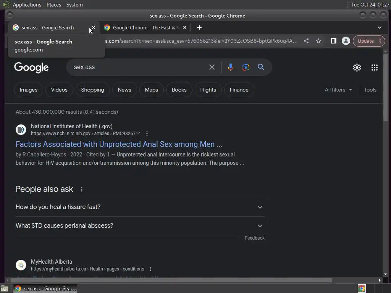
Task: Click the Feedback link
Action: click(x=255, y=238)
